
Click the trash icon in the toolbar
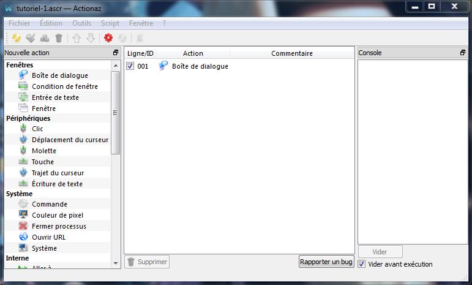[59, 38]
